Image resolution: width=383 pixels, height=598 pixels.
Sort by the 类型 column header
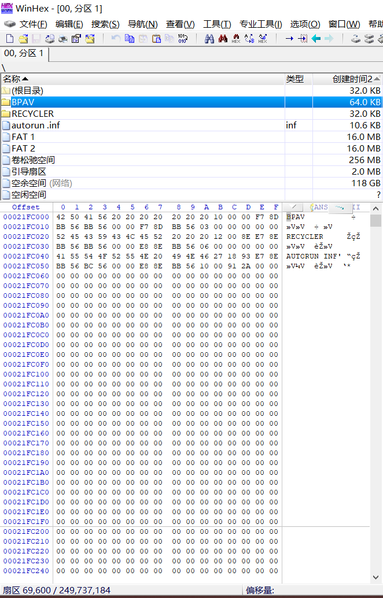[x=299, y=79]
